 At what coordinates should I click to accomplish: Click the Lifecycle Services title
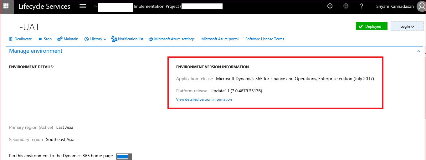coord(44,7)
